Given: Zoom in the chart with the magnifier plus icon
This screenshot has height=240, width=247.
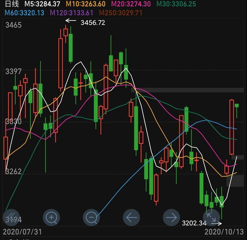Looking at the screenshot, I should click(x=51, y=217).
